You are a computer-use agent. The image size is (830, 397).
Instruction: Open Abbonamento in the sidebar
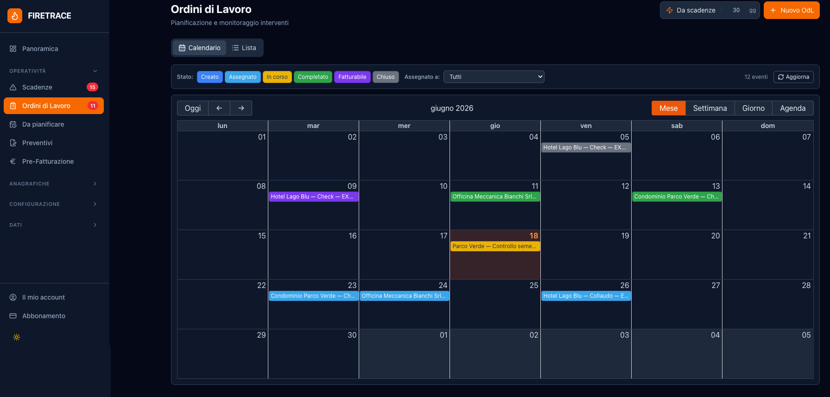[x=54, y=316]
